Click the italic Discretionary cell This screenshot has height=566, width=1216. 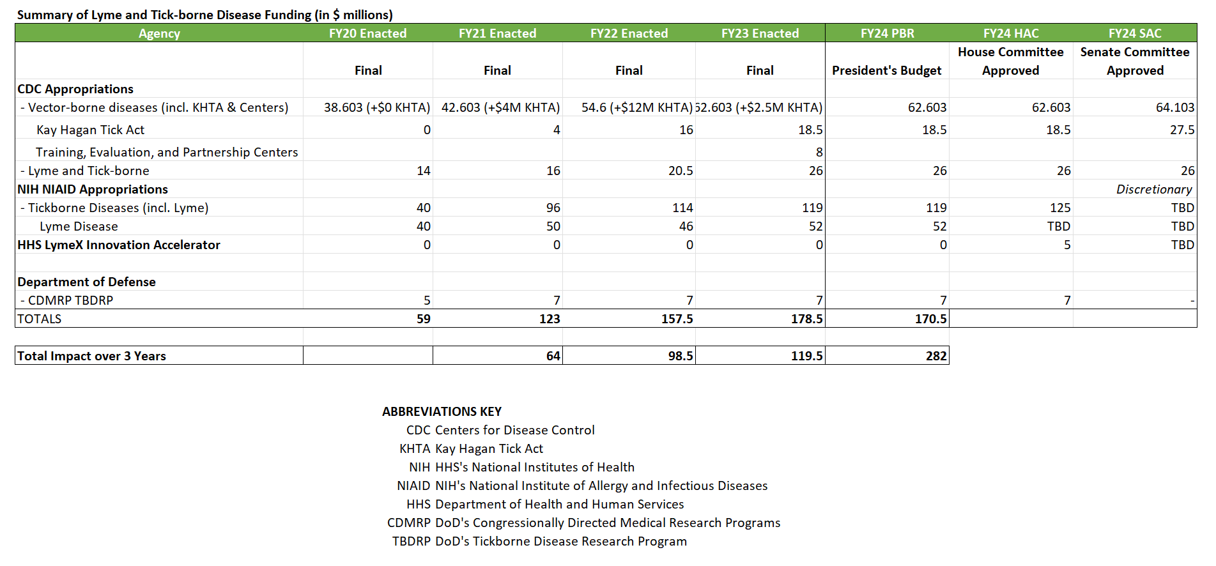pos(1153,189)
